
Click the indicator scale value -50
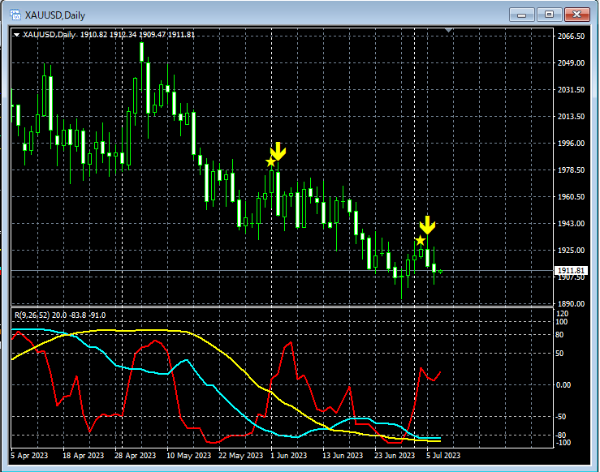pos(560,417)
